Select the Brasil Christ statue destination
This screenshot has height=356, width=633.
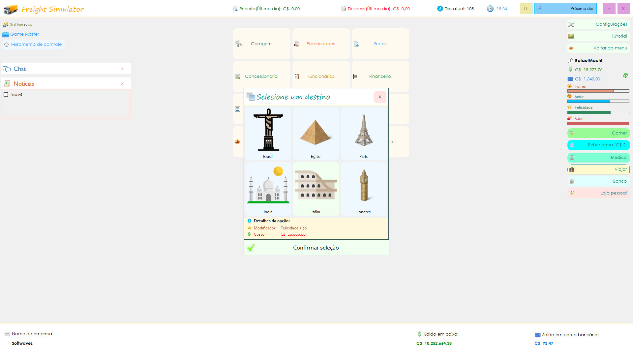tap(268, 130)
